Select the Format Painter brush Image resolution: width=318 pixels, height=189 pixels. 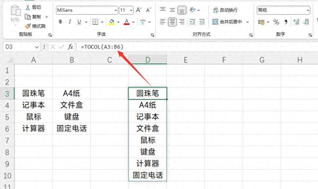coord(28,26)
